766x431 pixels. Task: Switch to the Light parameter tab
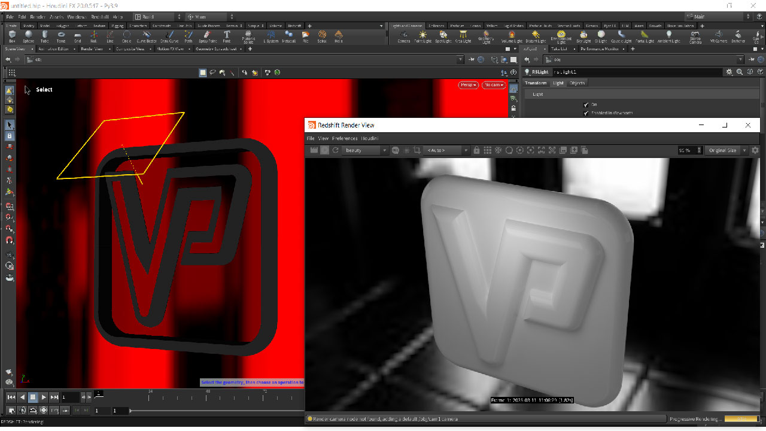558,83
